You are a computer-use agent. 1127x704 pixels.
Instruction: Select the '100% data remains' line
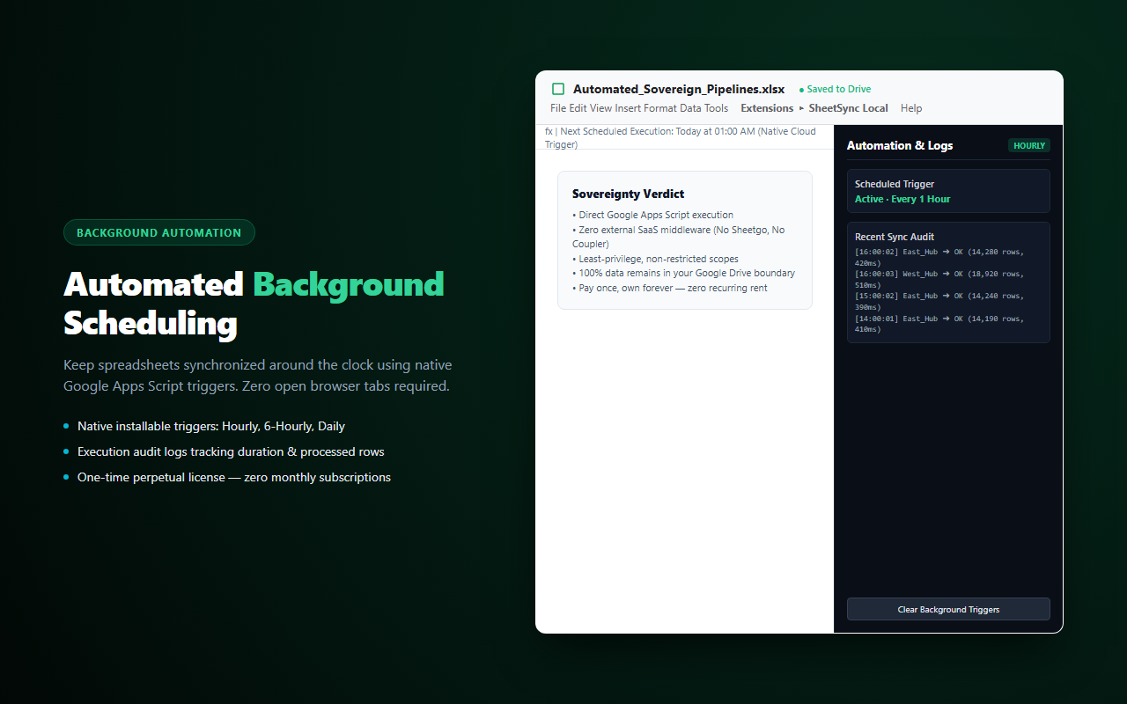(683, 273)
